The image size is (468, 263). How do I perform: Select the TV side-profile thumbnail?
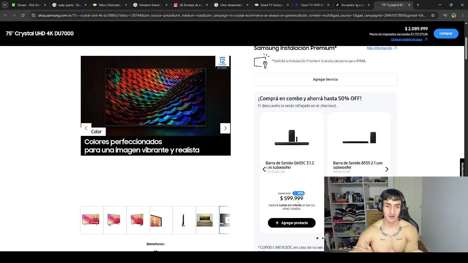pyautogui.click(x=184, y=220)
